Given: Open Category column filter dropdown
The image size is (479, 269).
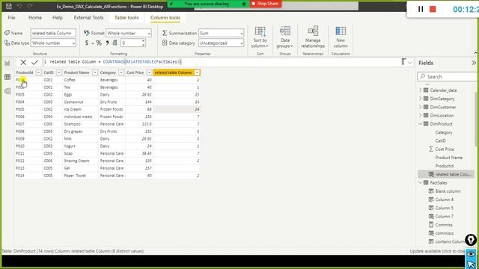Looking at the screenshot, I should [121, 72].
